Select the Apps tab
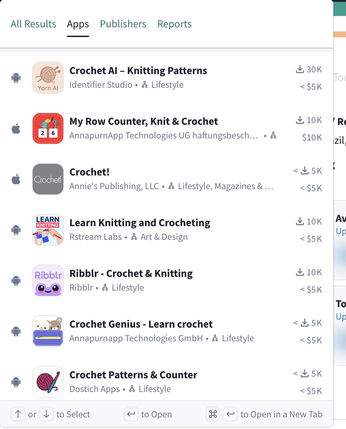346x429 pixels. (78, 24)
